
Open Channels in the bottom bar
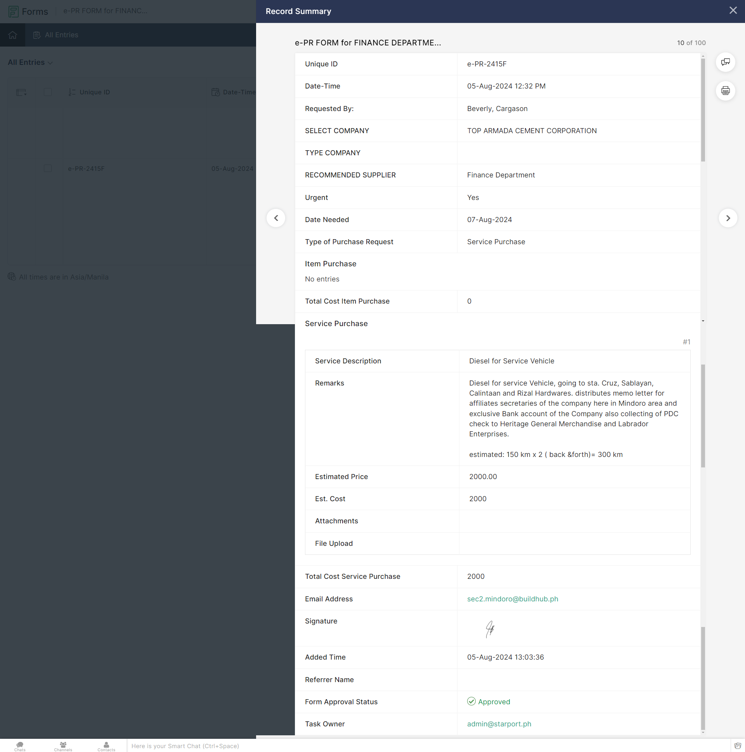click(x=63, y=746)
